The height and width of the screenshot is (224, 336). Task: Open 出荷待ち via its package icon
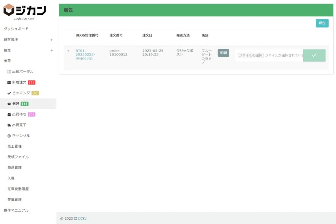9,114
